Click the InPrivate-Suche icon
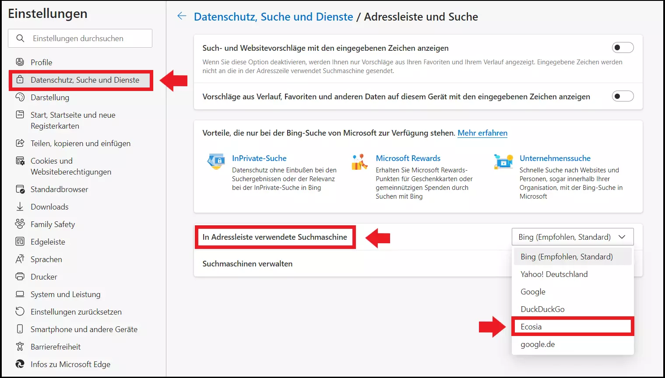 pos(216,161)
